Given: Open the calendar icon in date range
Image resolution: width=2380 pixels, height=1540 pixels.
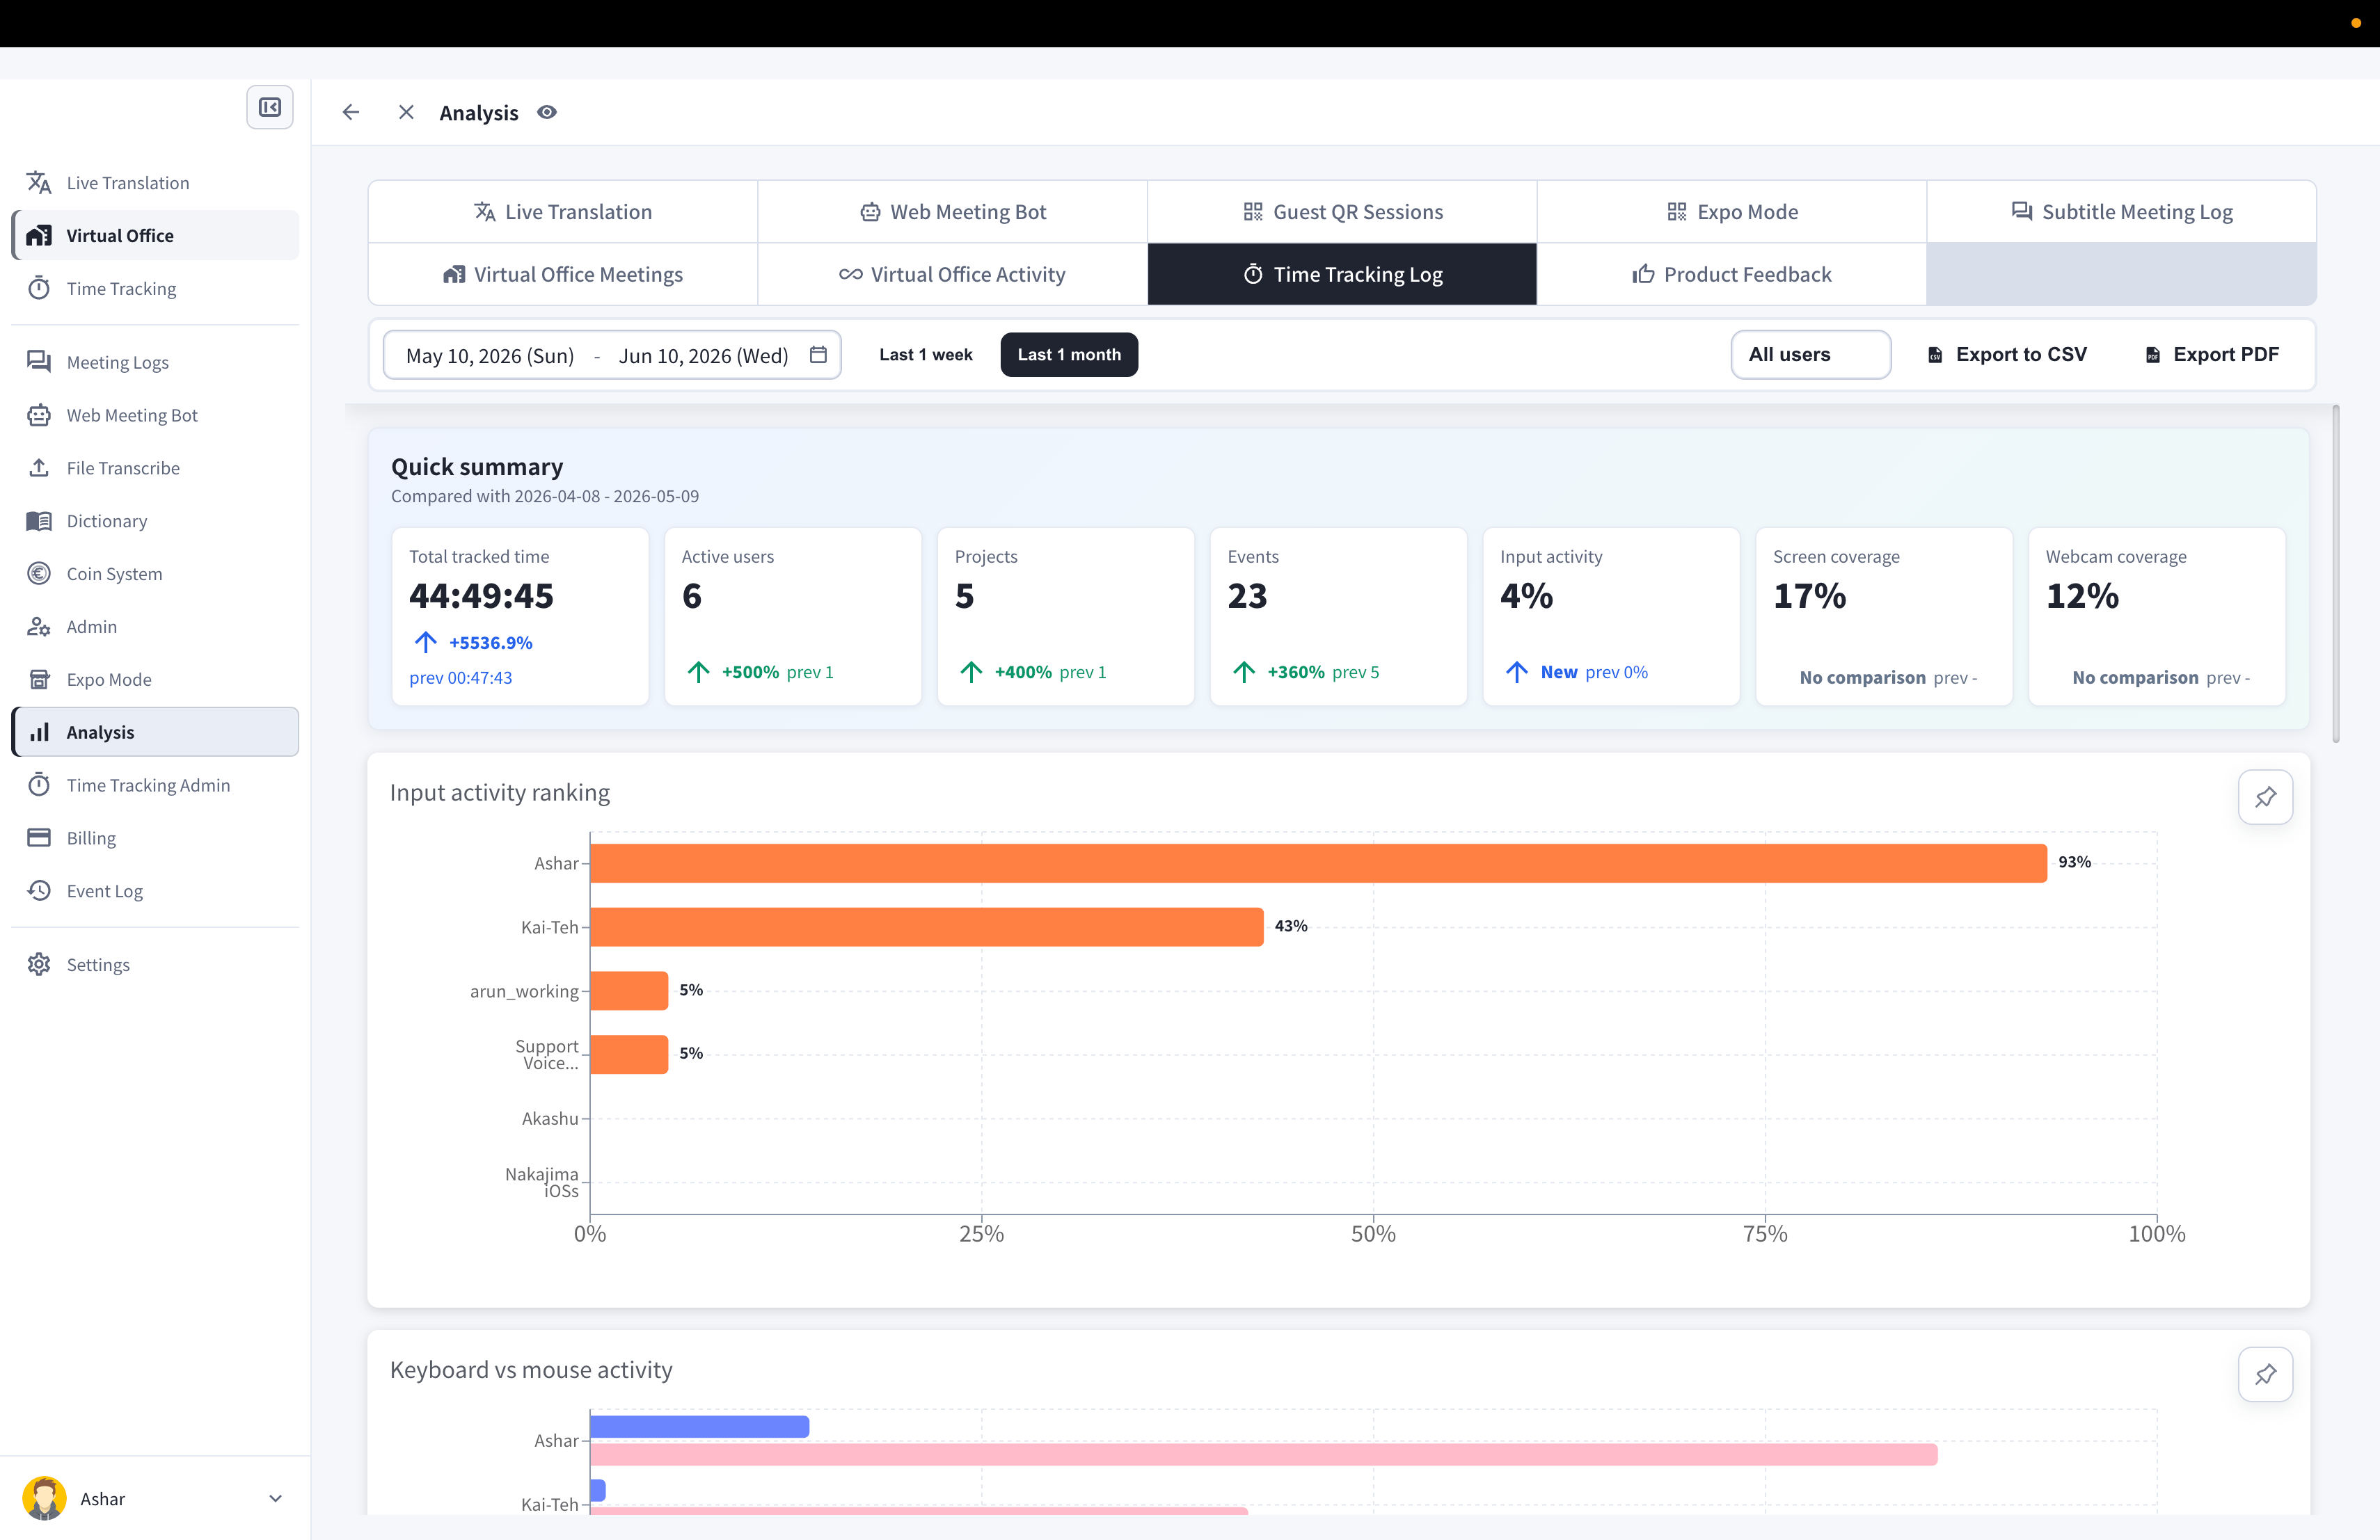Looking at the screenshot, I should (818, 355).
